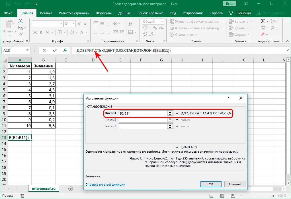Click the Число1 field containing B2:B11
Viewport: 291px width, 199px height.
(x=143, y=113)
